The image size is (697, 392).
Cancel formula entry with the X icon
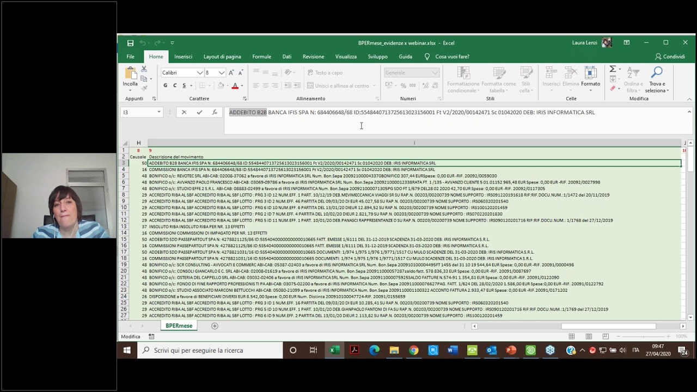[184, 112]
